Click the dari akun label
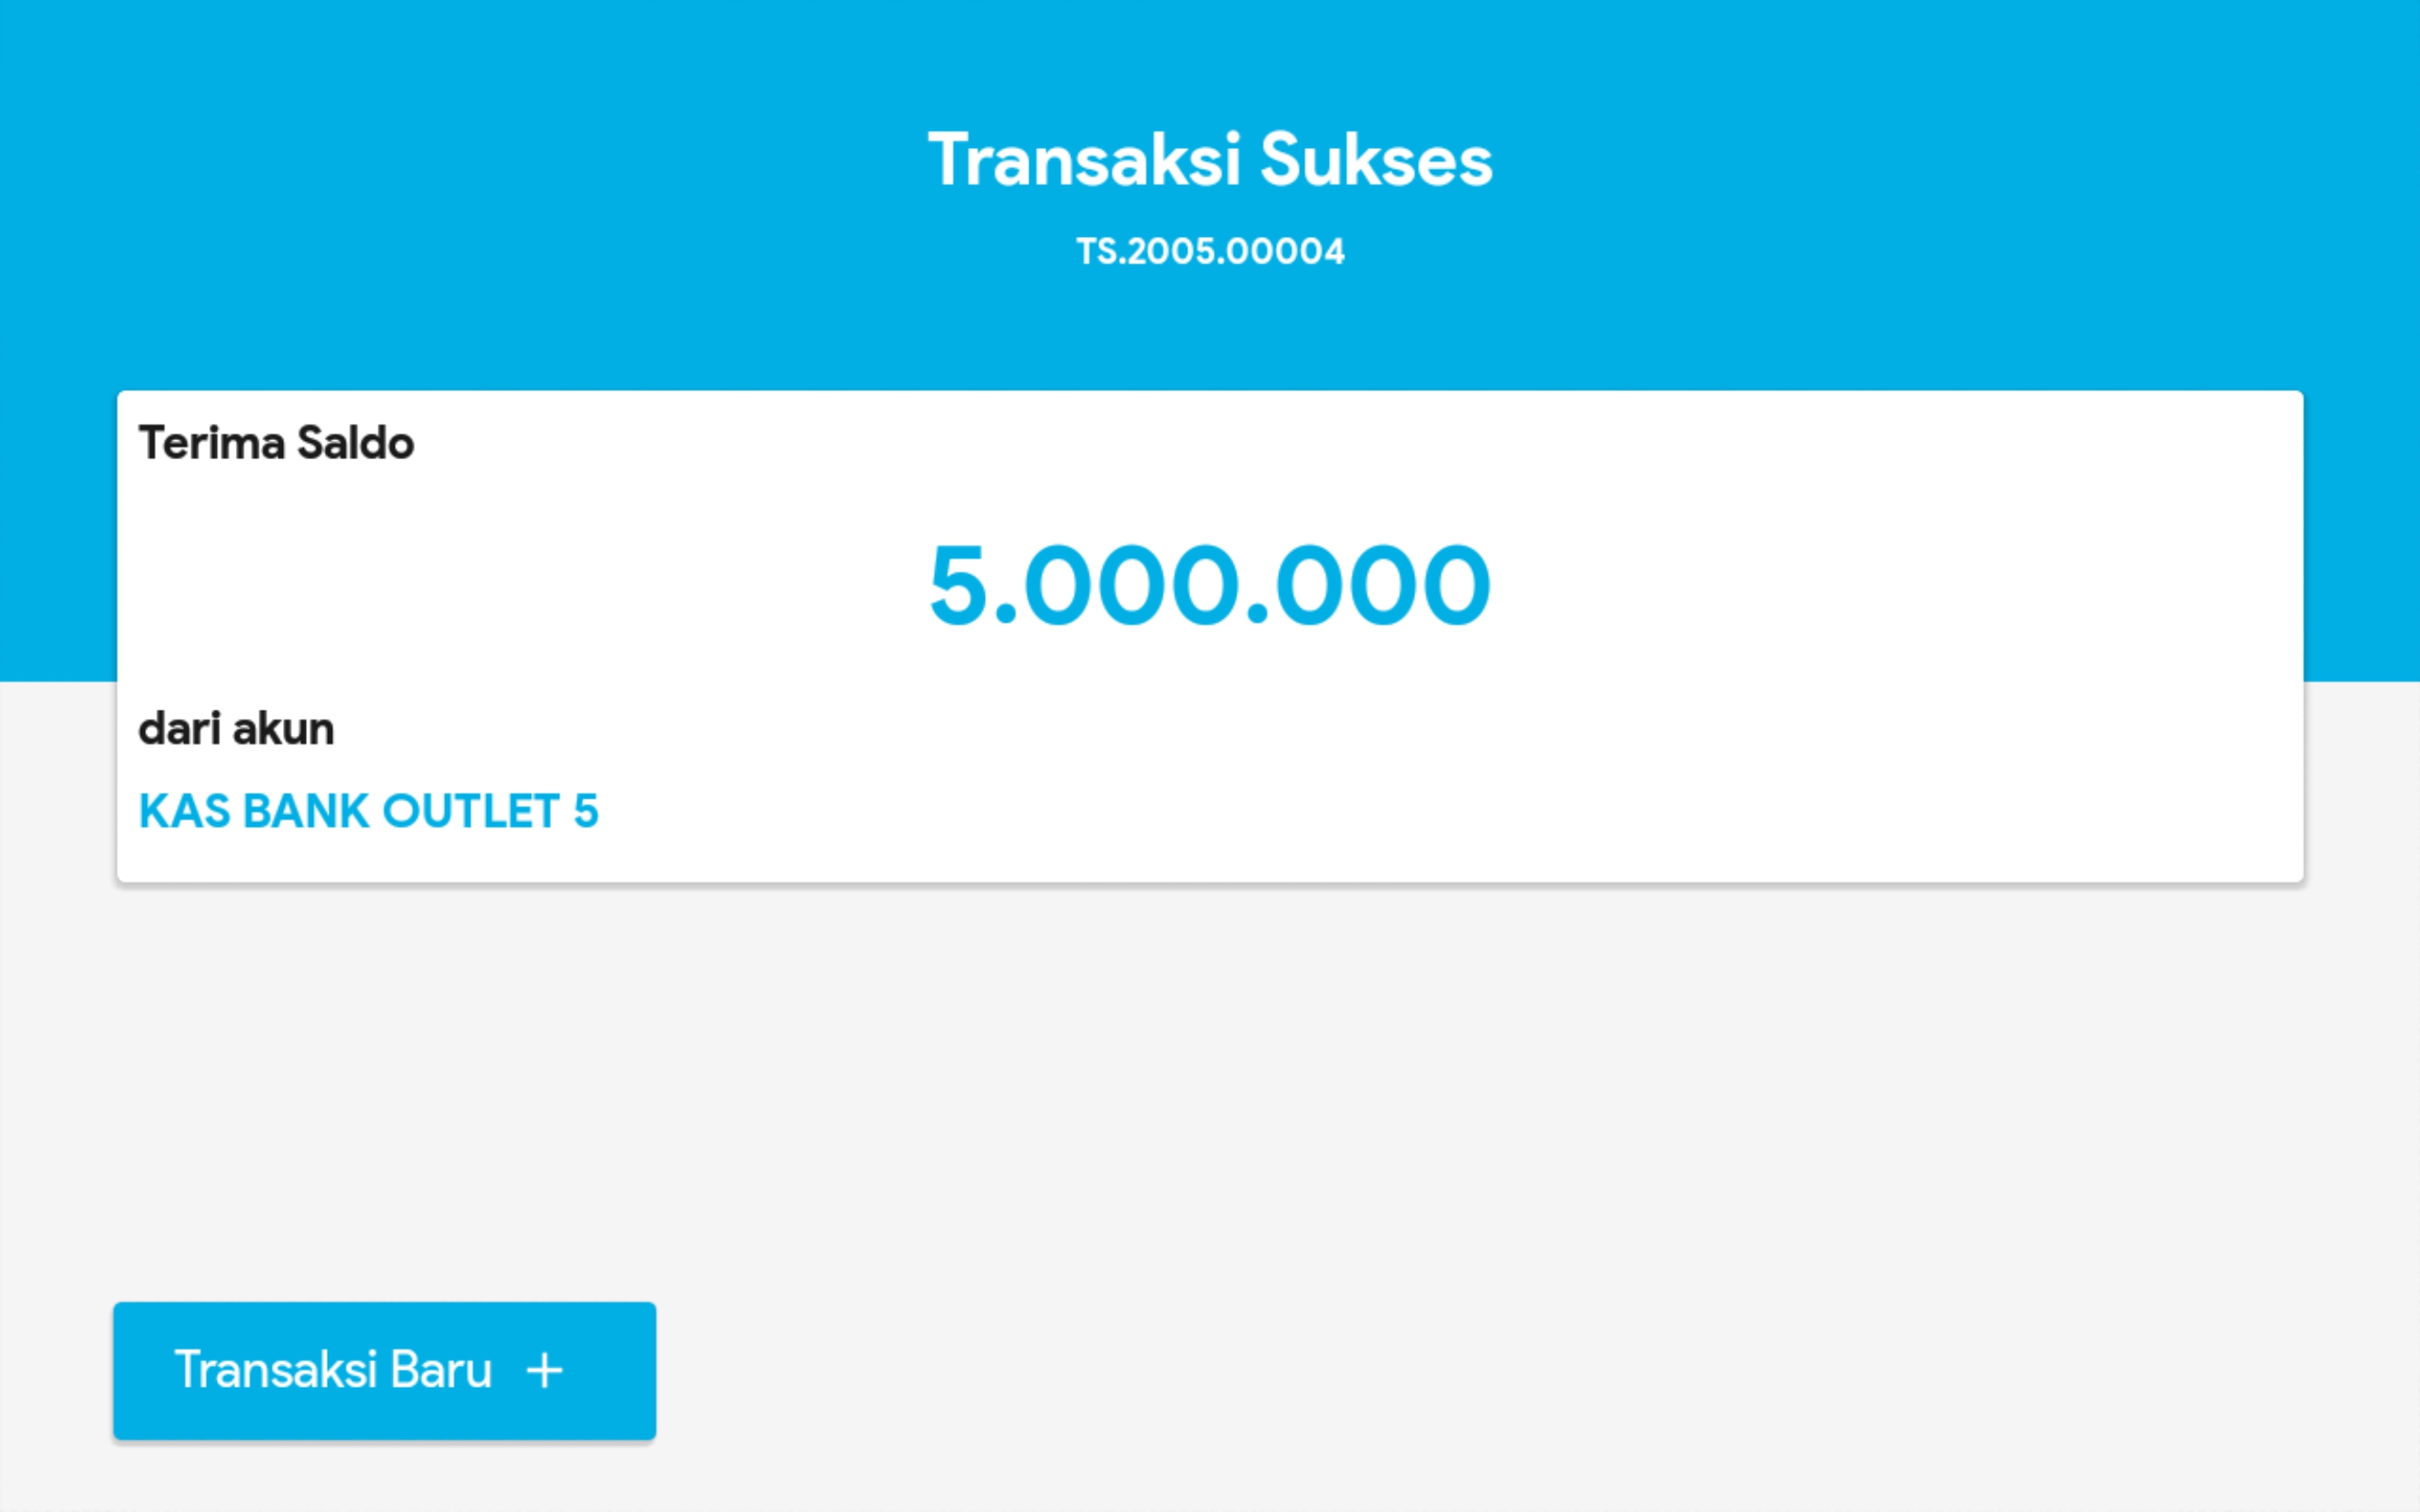 236,729
